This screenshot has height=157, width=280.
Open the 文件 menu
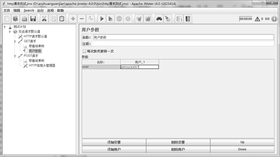click(7, 10)
